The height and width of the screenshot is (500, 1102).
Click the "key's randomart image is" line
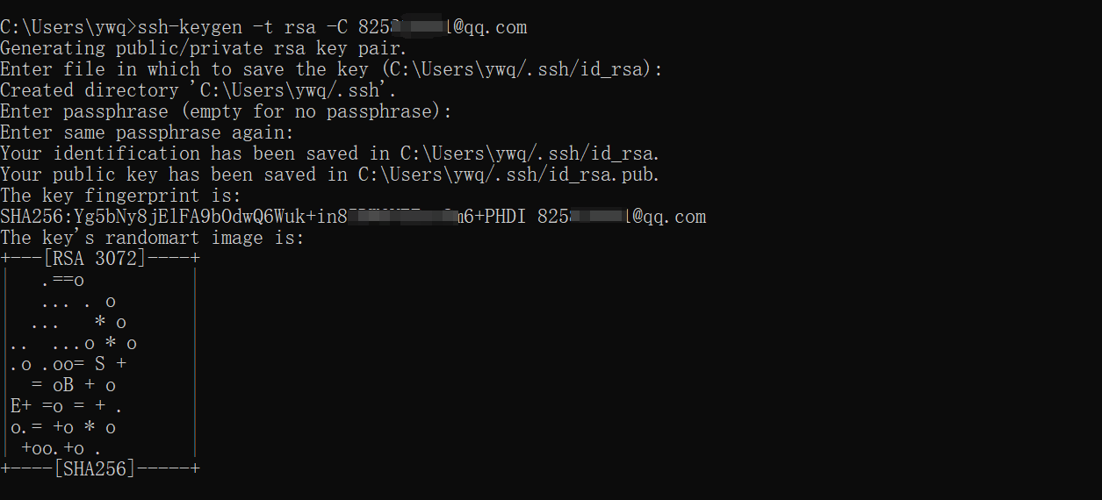click(x=152, y=238)
